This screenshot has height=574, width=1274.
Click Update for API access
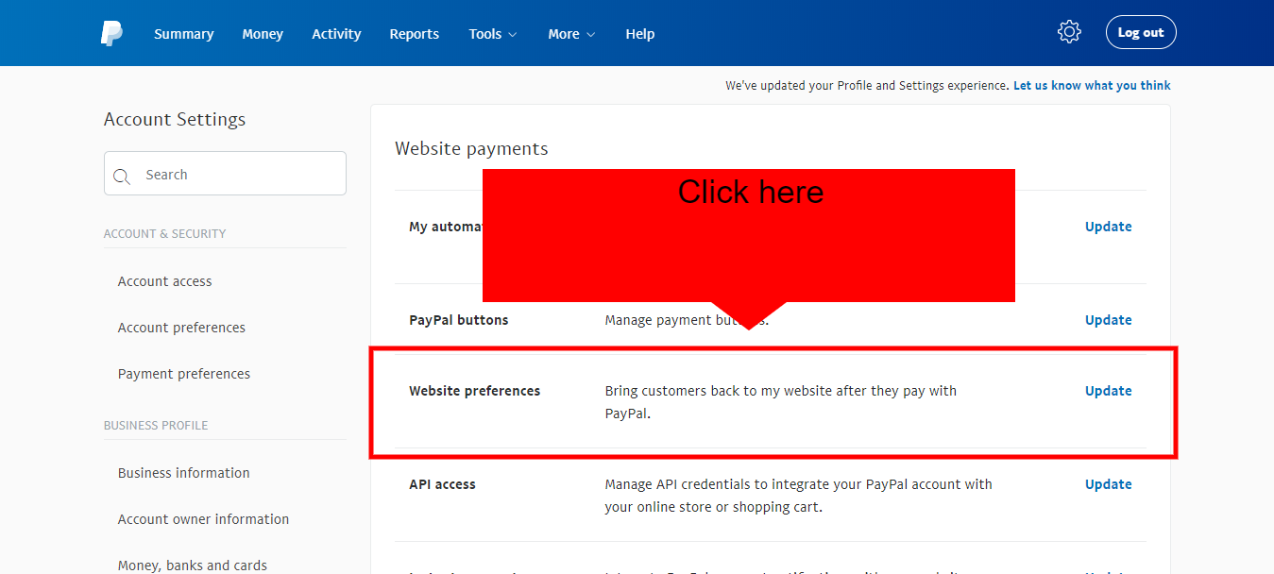click(x=1108, y=484)
